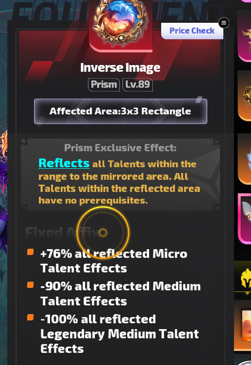This screenshot has width=251, height=365.
Task: Click the -100% Legendary Medium Talent affix
Action: (x=119, y=334)
